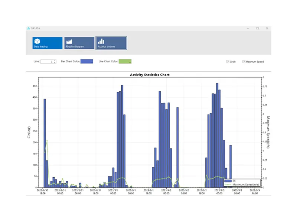Minimize the SA103A window

click(x=248, y=28)
